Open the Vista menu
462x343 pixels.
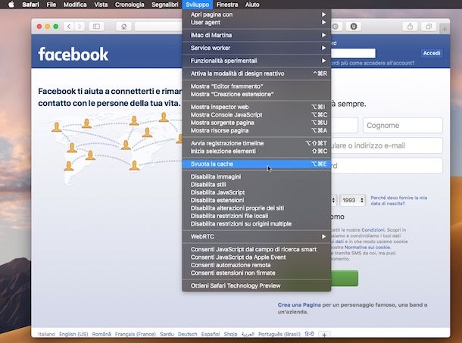(101, 5)
